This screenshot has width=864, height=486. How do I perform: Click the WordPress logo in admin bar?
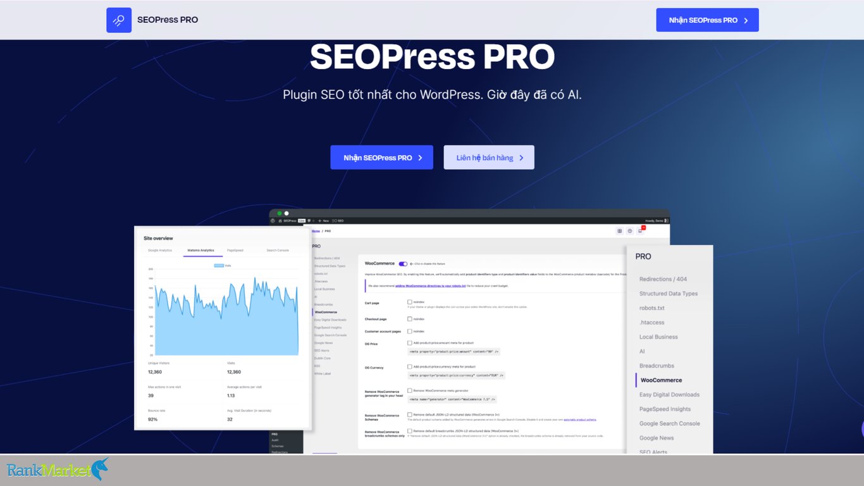point(273,221)
